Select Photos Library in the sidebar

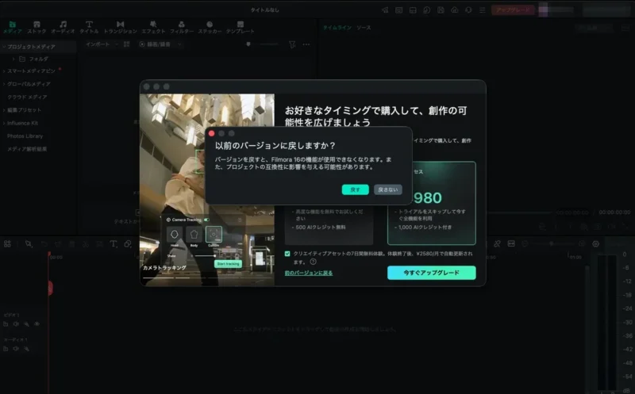click(25, 136)
